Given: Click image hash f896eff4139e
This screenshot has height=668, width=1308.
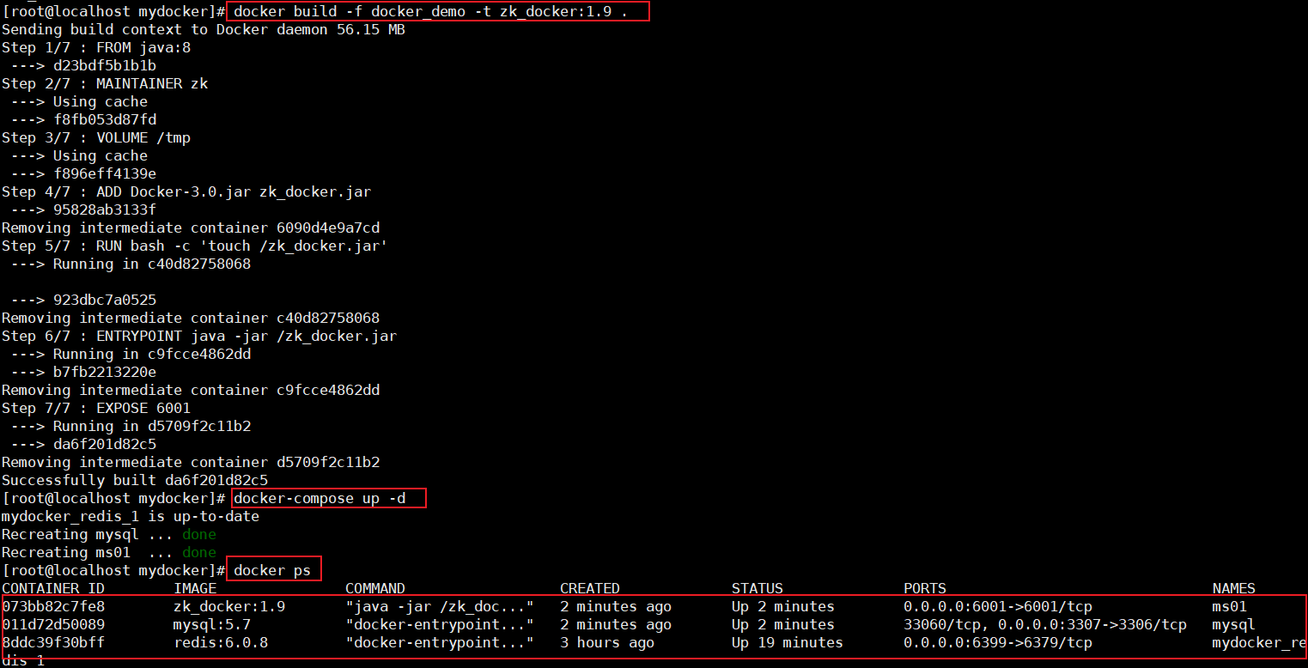Looking at the screenshot, I should click(105, 174).
